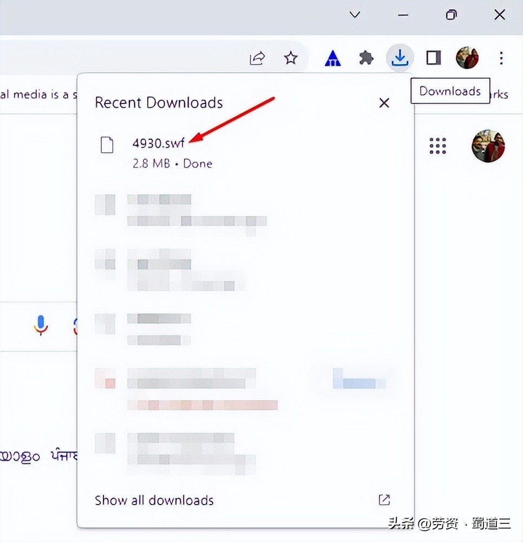523x542 pixels.
Task: Bookmark this page with the star icon
Action: coord(291,58)
